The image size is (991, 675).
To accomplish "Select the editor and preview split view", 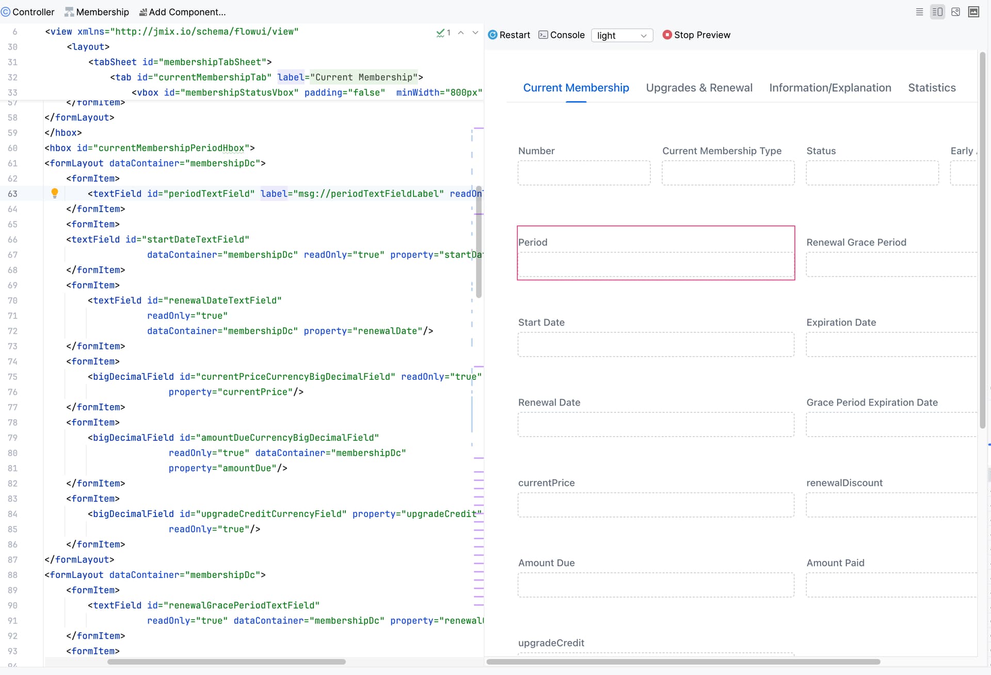I will [x=937, y=12].
